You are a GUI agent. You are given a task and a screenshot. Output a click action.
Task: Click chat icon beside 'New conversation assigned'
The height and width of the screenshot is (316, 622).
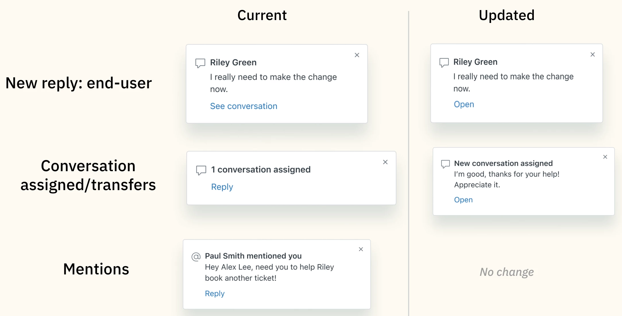[x=445, y=164]
